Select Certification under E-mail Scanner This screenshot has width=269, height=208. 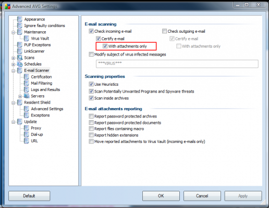click(41, 77)
